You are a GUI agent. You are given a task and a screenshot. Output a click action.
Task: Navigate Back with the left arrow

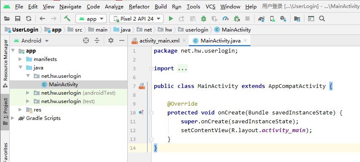click(x=42, y=19)
